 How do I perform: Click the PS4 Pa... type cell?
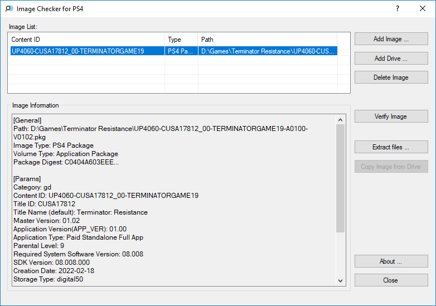(181, 51)
